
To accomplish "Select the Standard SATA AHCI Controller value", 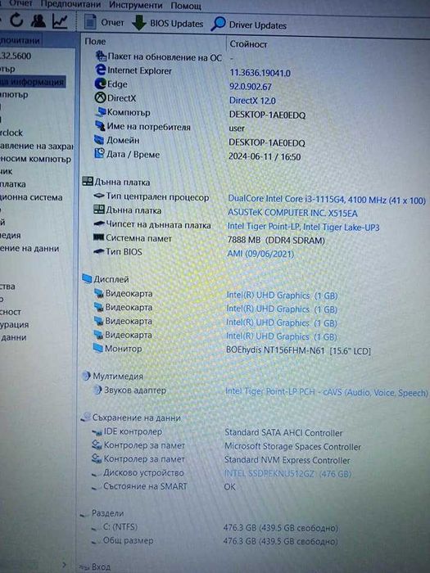I will click(x=283, y=433).
